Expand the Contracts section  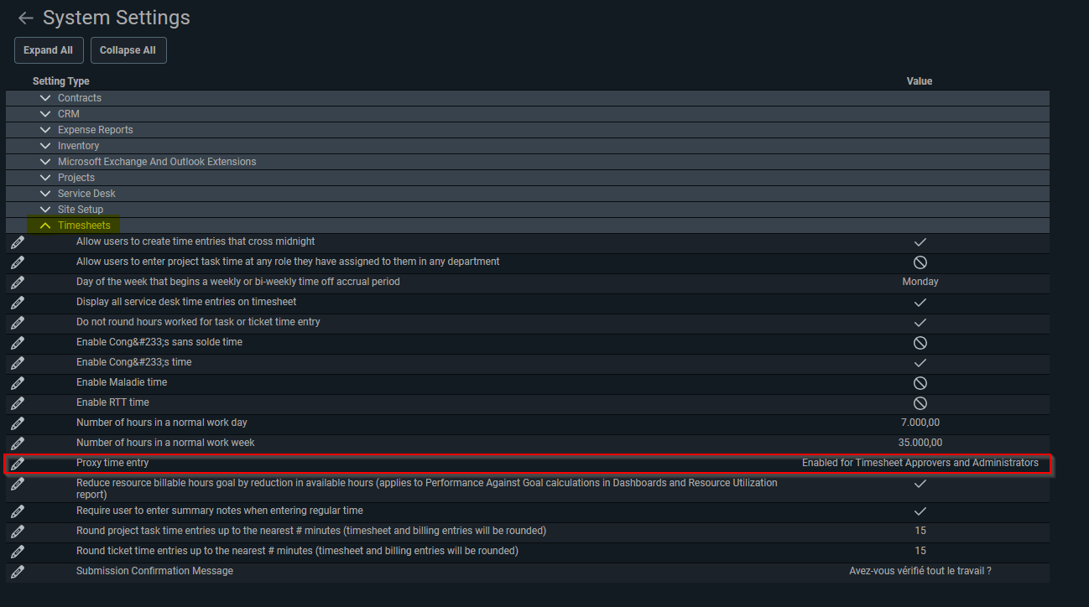[45, 98]
